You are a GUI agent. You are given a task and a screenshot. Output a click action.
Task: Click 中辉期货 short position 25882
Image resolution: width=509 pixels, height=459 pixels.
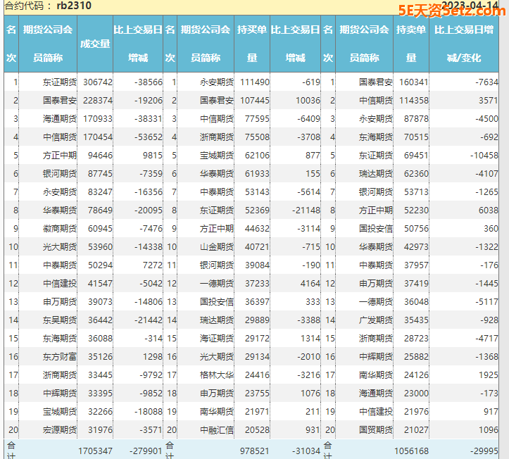(x=416, y=357)
